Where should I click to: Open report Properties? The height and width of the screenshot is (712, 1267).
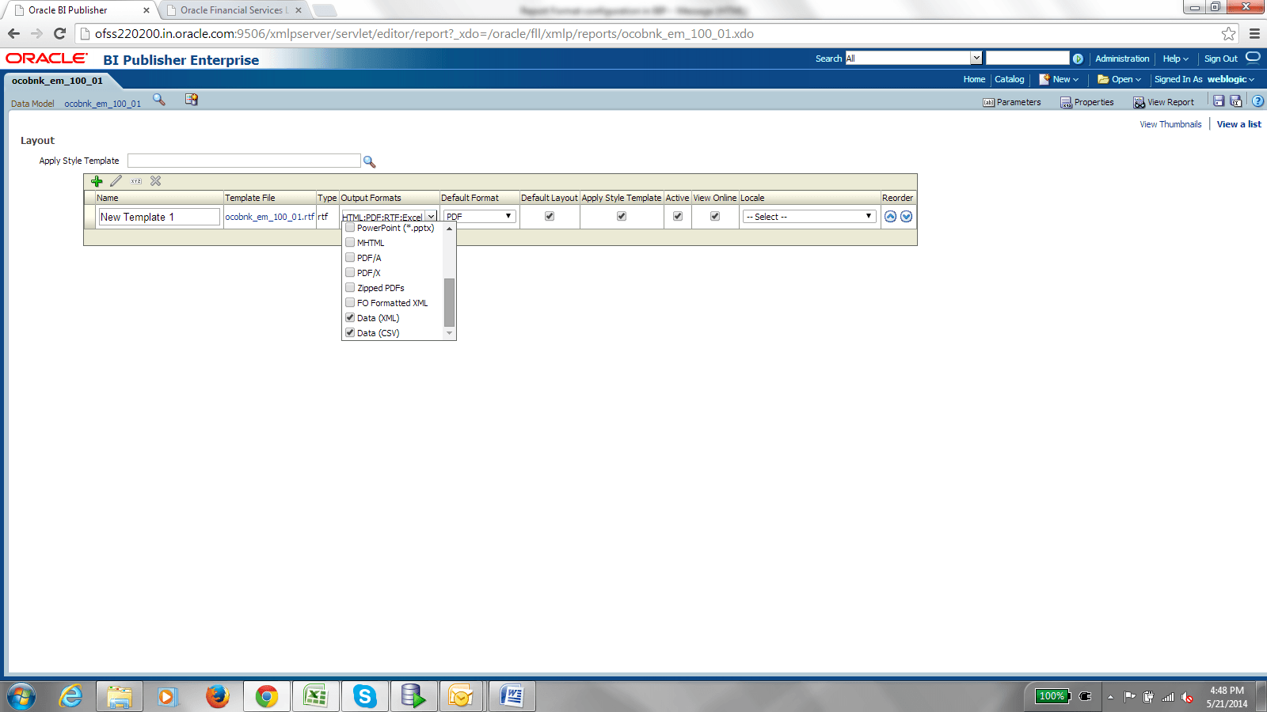point(1087,102)
